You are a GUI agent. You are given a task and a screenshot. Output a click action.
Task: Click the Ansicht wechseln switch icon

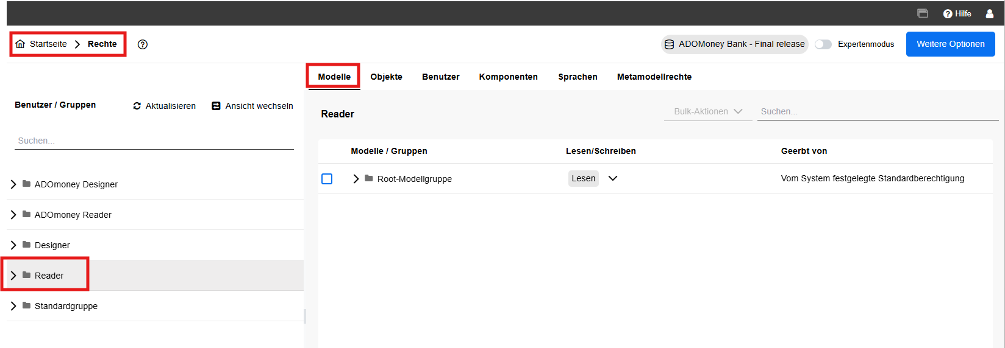tap(216, 106)
